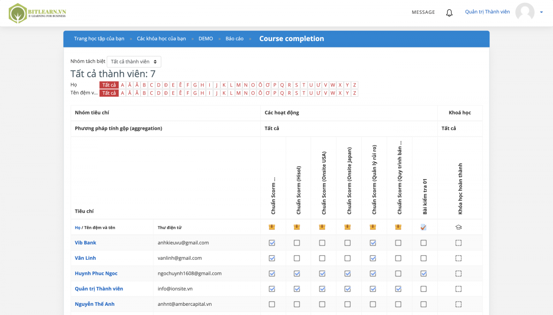
Task: Click the email info@ionsite.vn
Action: [175, 289]
